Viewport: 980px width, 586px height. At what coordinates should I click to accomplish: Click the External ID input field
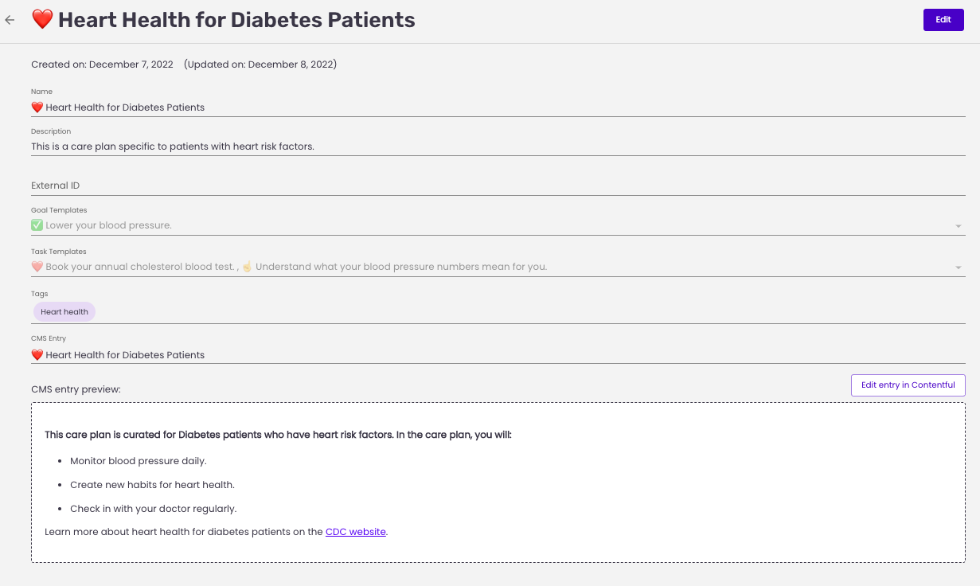(x=498, y=186)
